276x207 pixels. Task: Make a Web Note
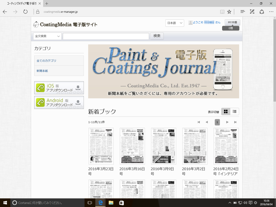(x=252, y=12)
